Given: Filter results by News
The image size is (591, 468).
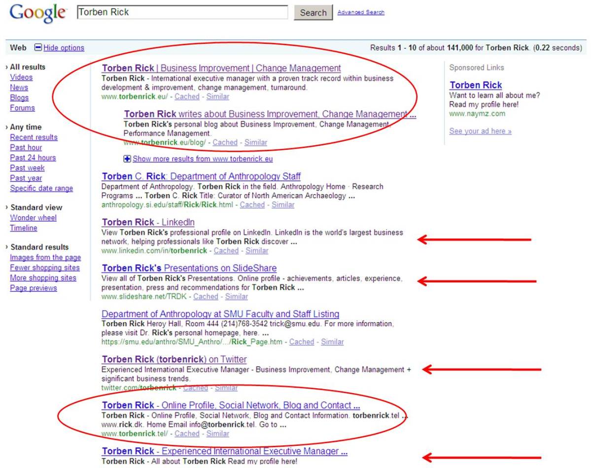Looking at the screenshot, I should coord(19,87).
